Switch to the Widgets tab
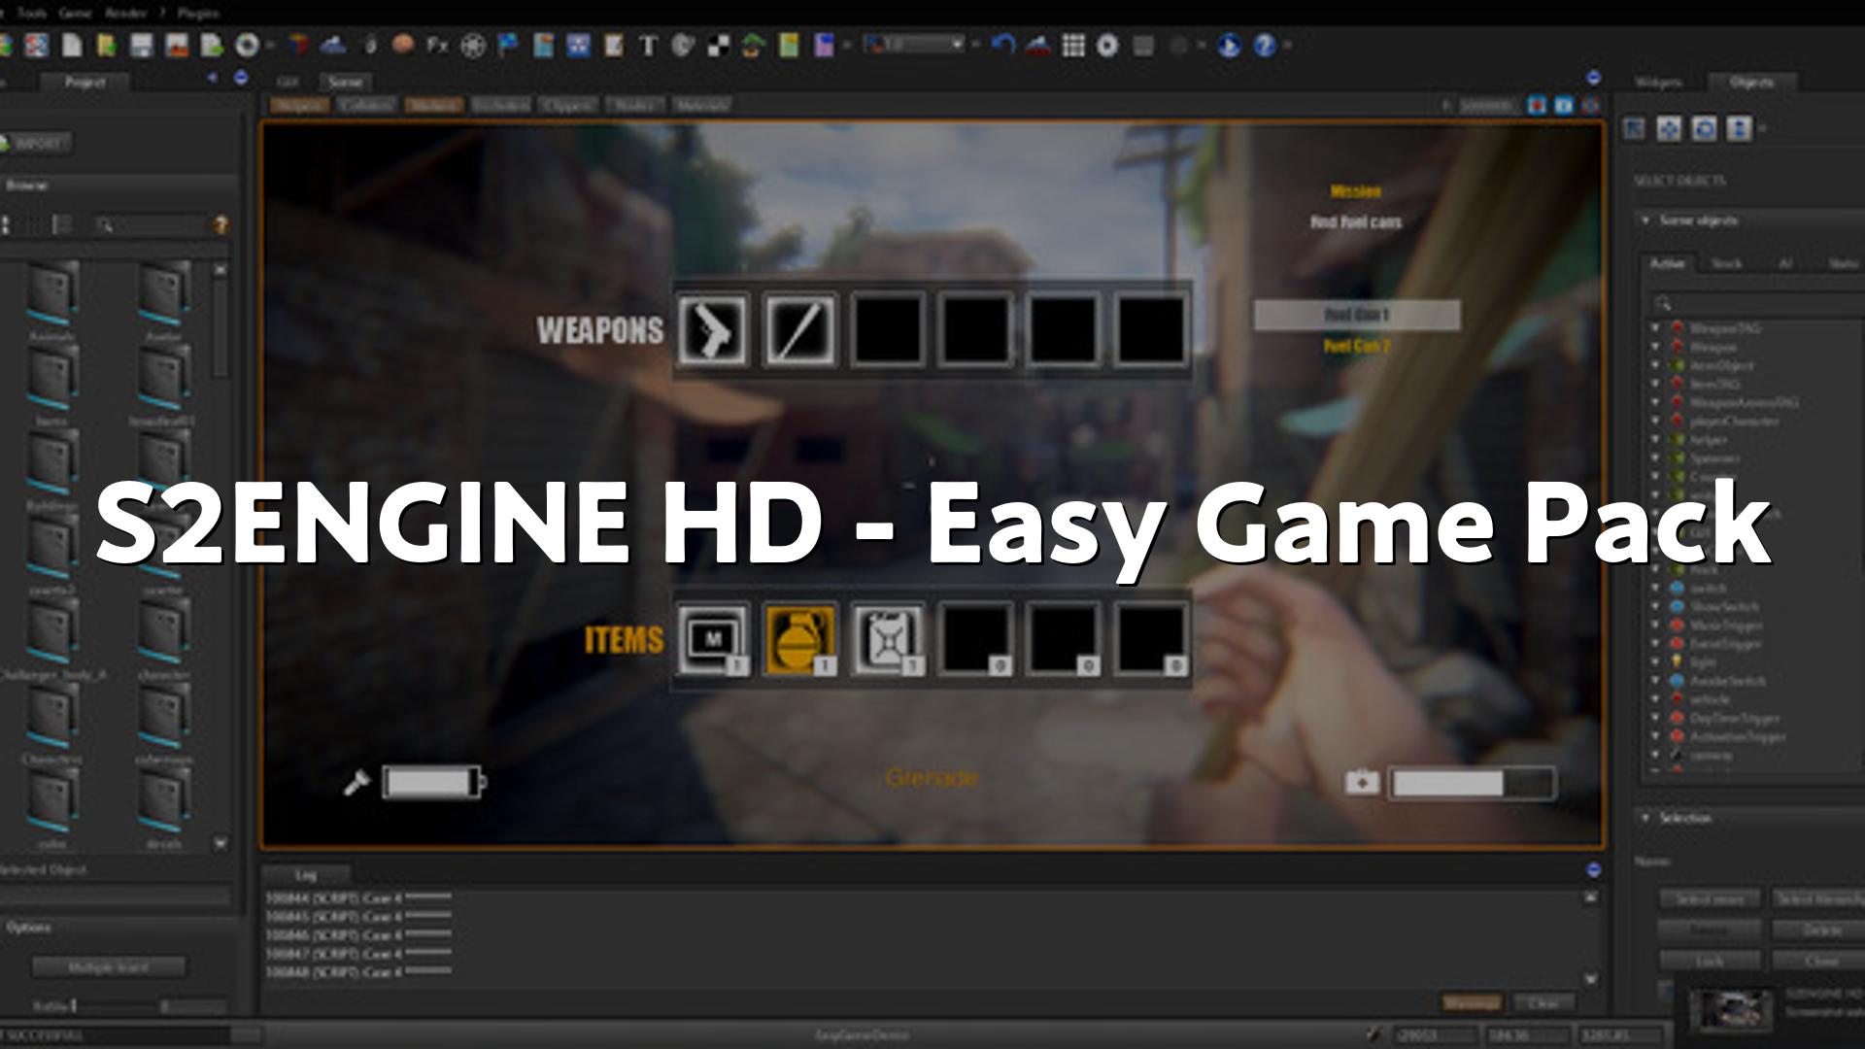The width and height of the screenshot is (1865, 1049). (1657, 83)
